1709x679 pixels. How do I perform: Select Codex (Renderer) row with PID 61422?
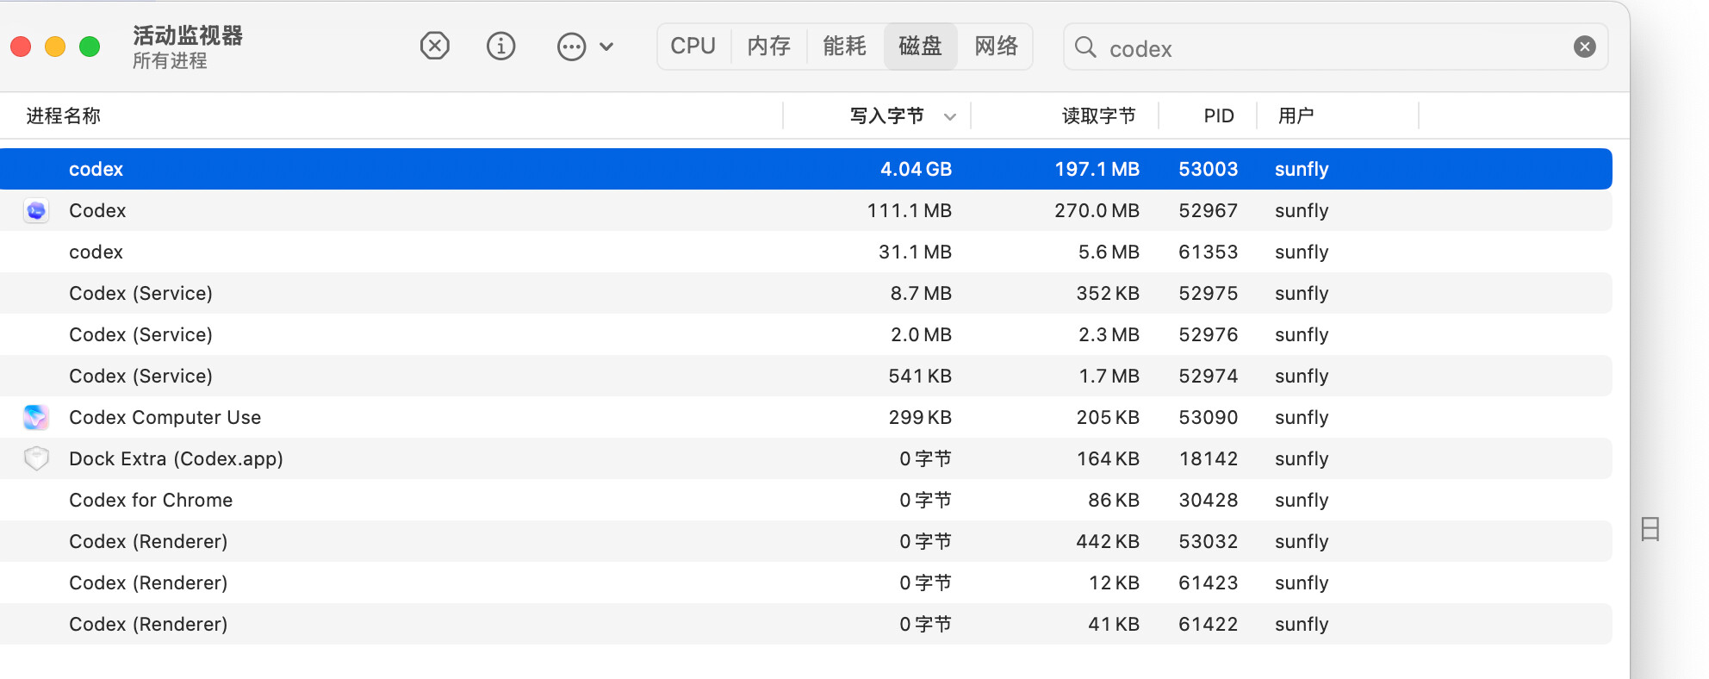coord(805,624)
